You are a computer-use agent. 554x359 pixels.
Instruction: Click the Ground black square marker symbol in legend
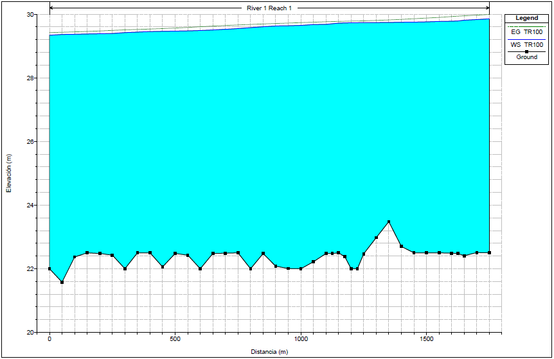526,51
